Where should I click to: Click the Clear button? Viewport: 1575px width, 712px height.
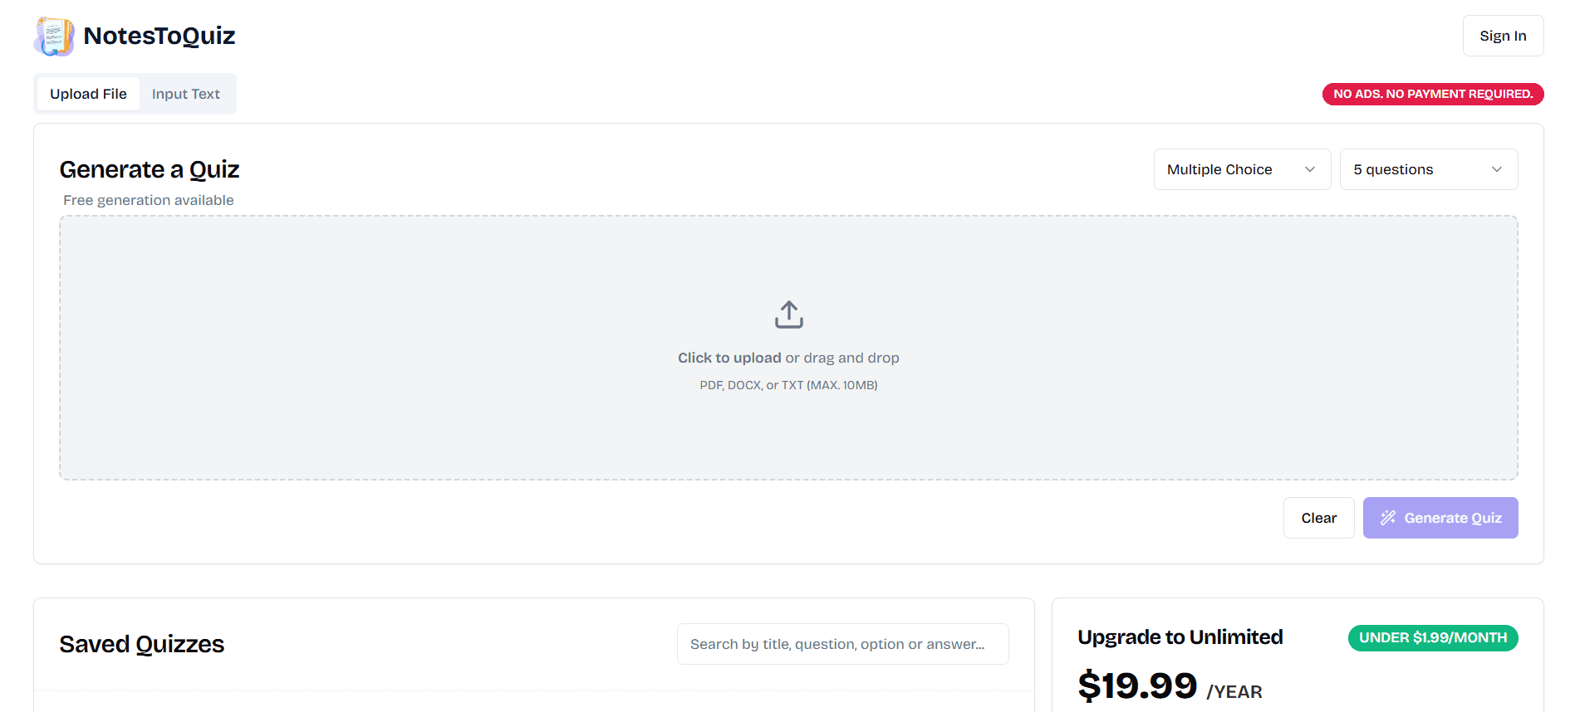click(x=1318, y=518)
